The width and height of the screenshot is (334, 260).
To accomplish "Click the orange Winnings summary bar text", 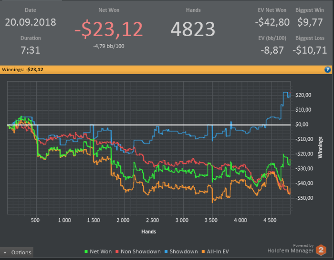I will (x=22, y=69).
